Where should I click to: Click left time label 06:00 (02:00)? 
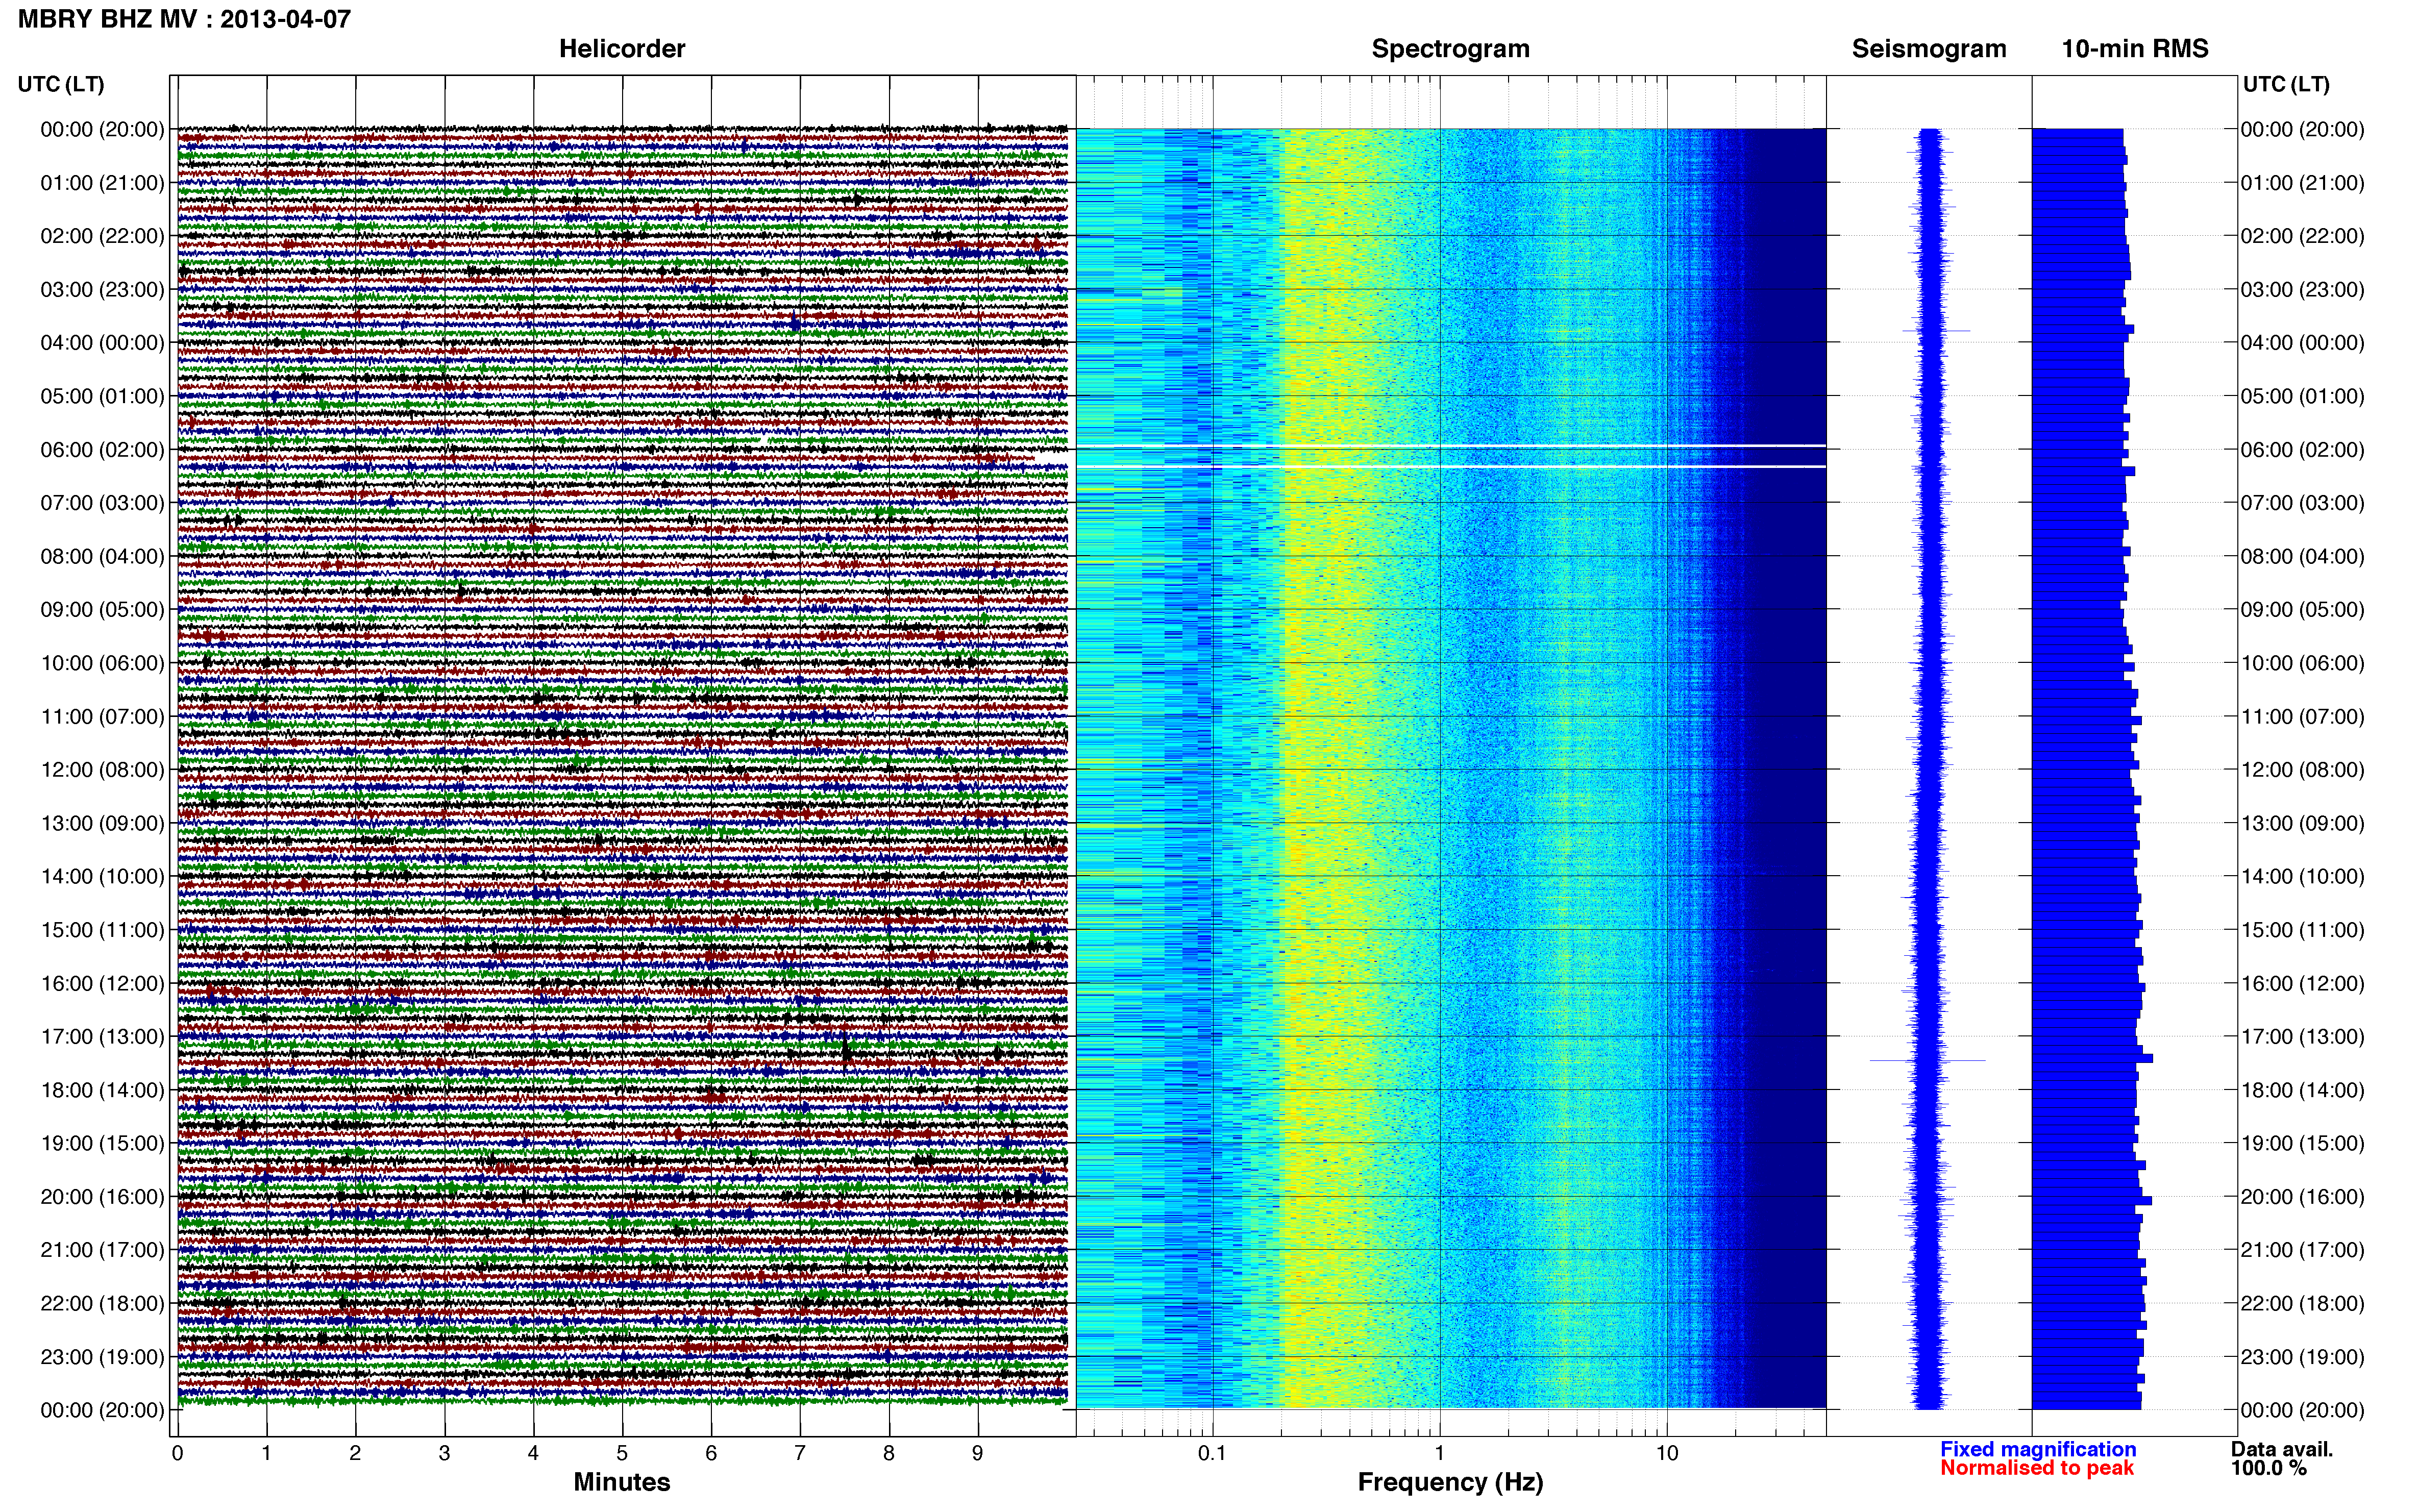[x=102, y=450]
